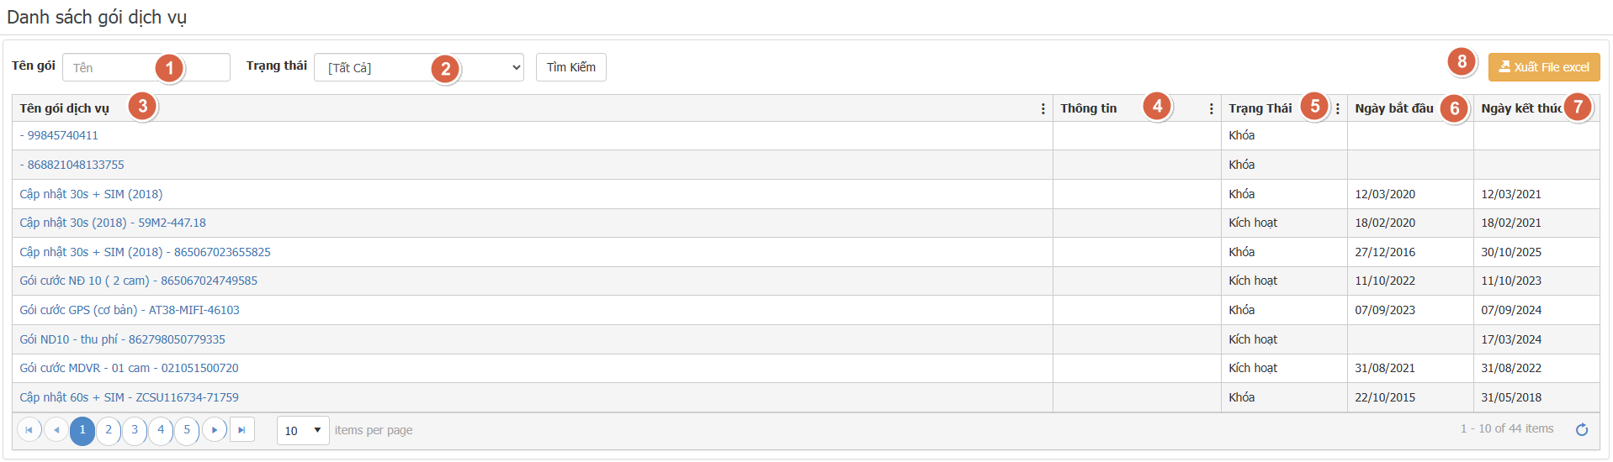Go to previous page arrow
Viewport: 1613px width, 462px height.
(56, 430)
